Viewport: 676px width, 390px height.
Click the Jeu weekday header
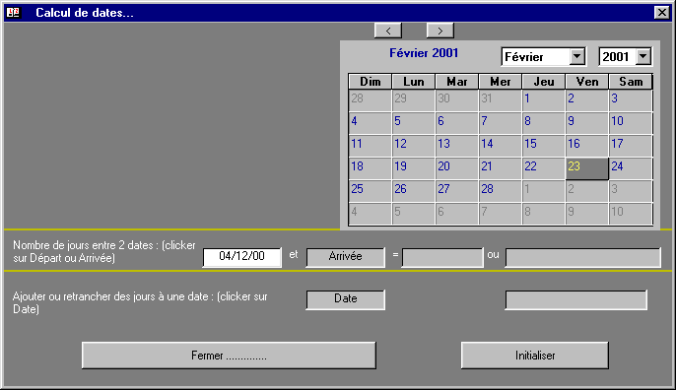(x=543, y=82)
